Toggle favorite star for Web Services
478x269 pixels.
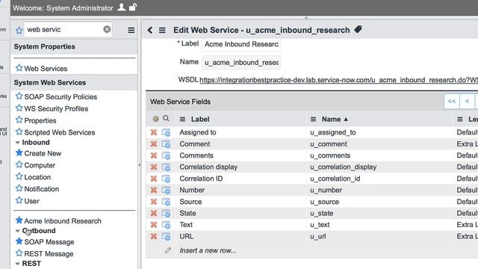coord(19,68)
